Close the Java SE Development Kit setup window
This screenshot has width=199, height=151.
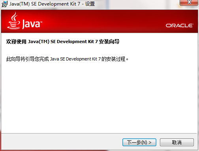189,2
